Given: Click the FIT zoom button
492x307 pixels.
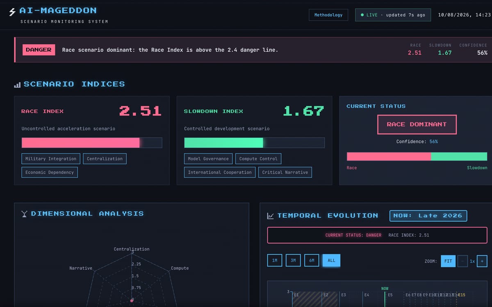Looking at the screenshot, I should pos(448,261).
